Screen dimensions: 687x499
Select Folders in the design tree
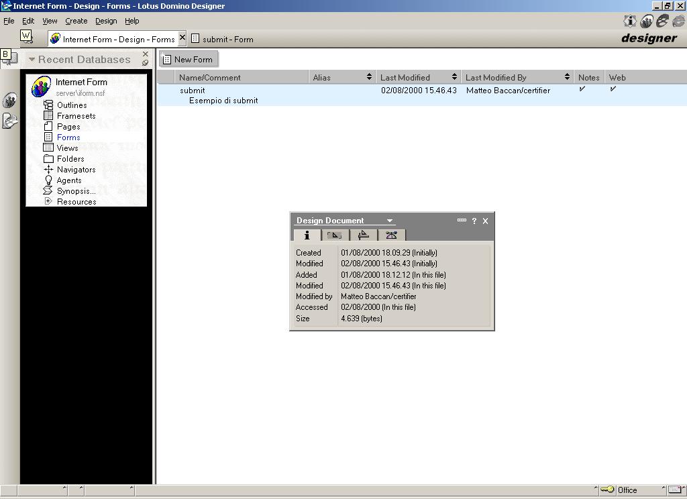coord(70,158)
